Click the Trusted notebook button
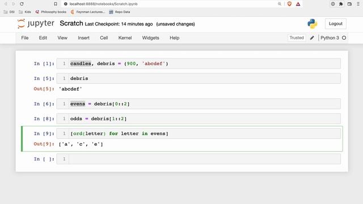The height and width of the screenshot is (204, 363). pos(297,38)
